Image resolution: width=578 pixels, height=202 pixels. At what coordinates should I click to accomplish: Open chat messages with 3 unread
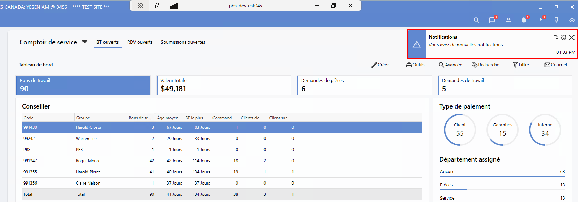pos(492,20)
